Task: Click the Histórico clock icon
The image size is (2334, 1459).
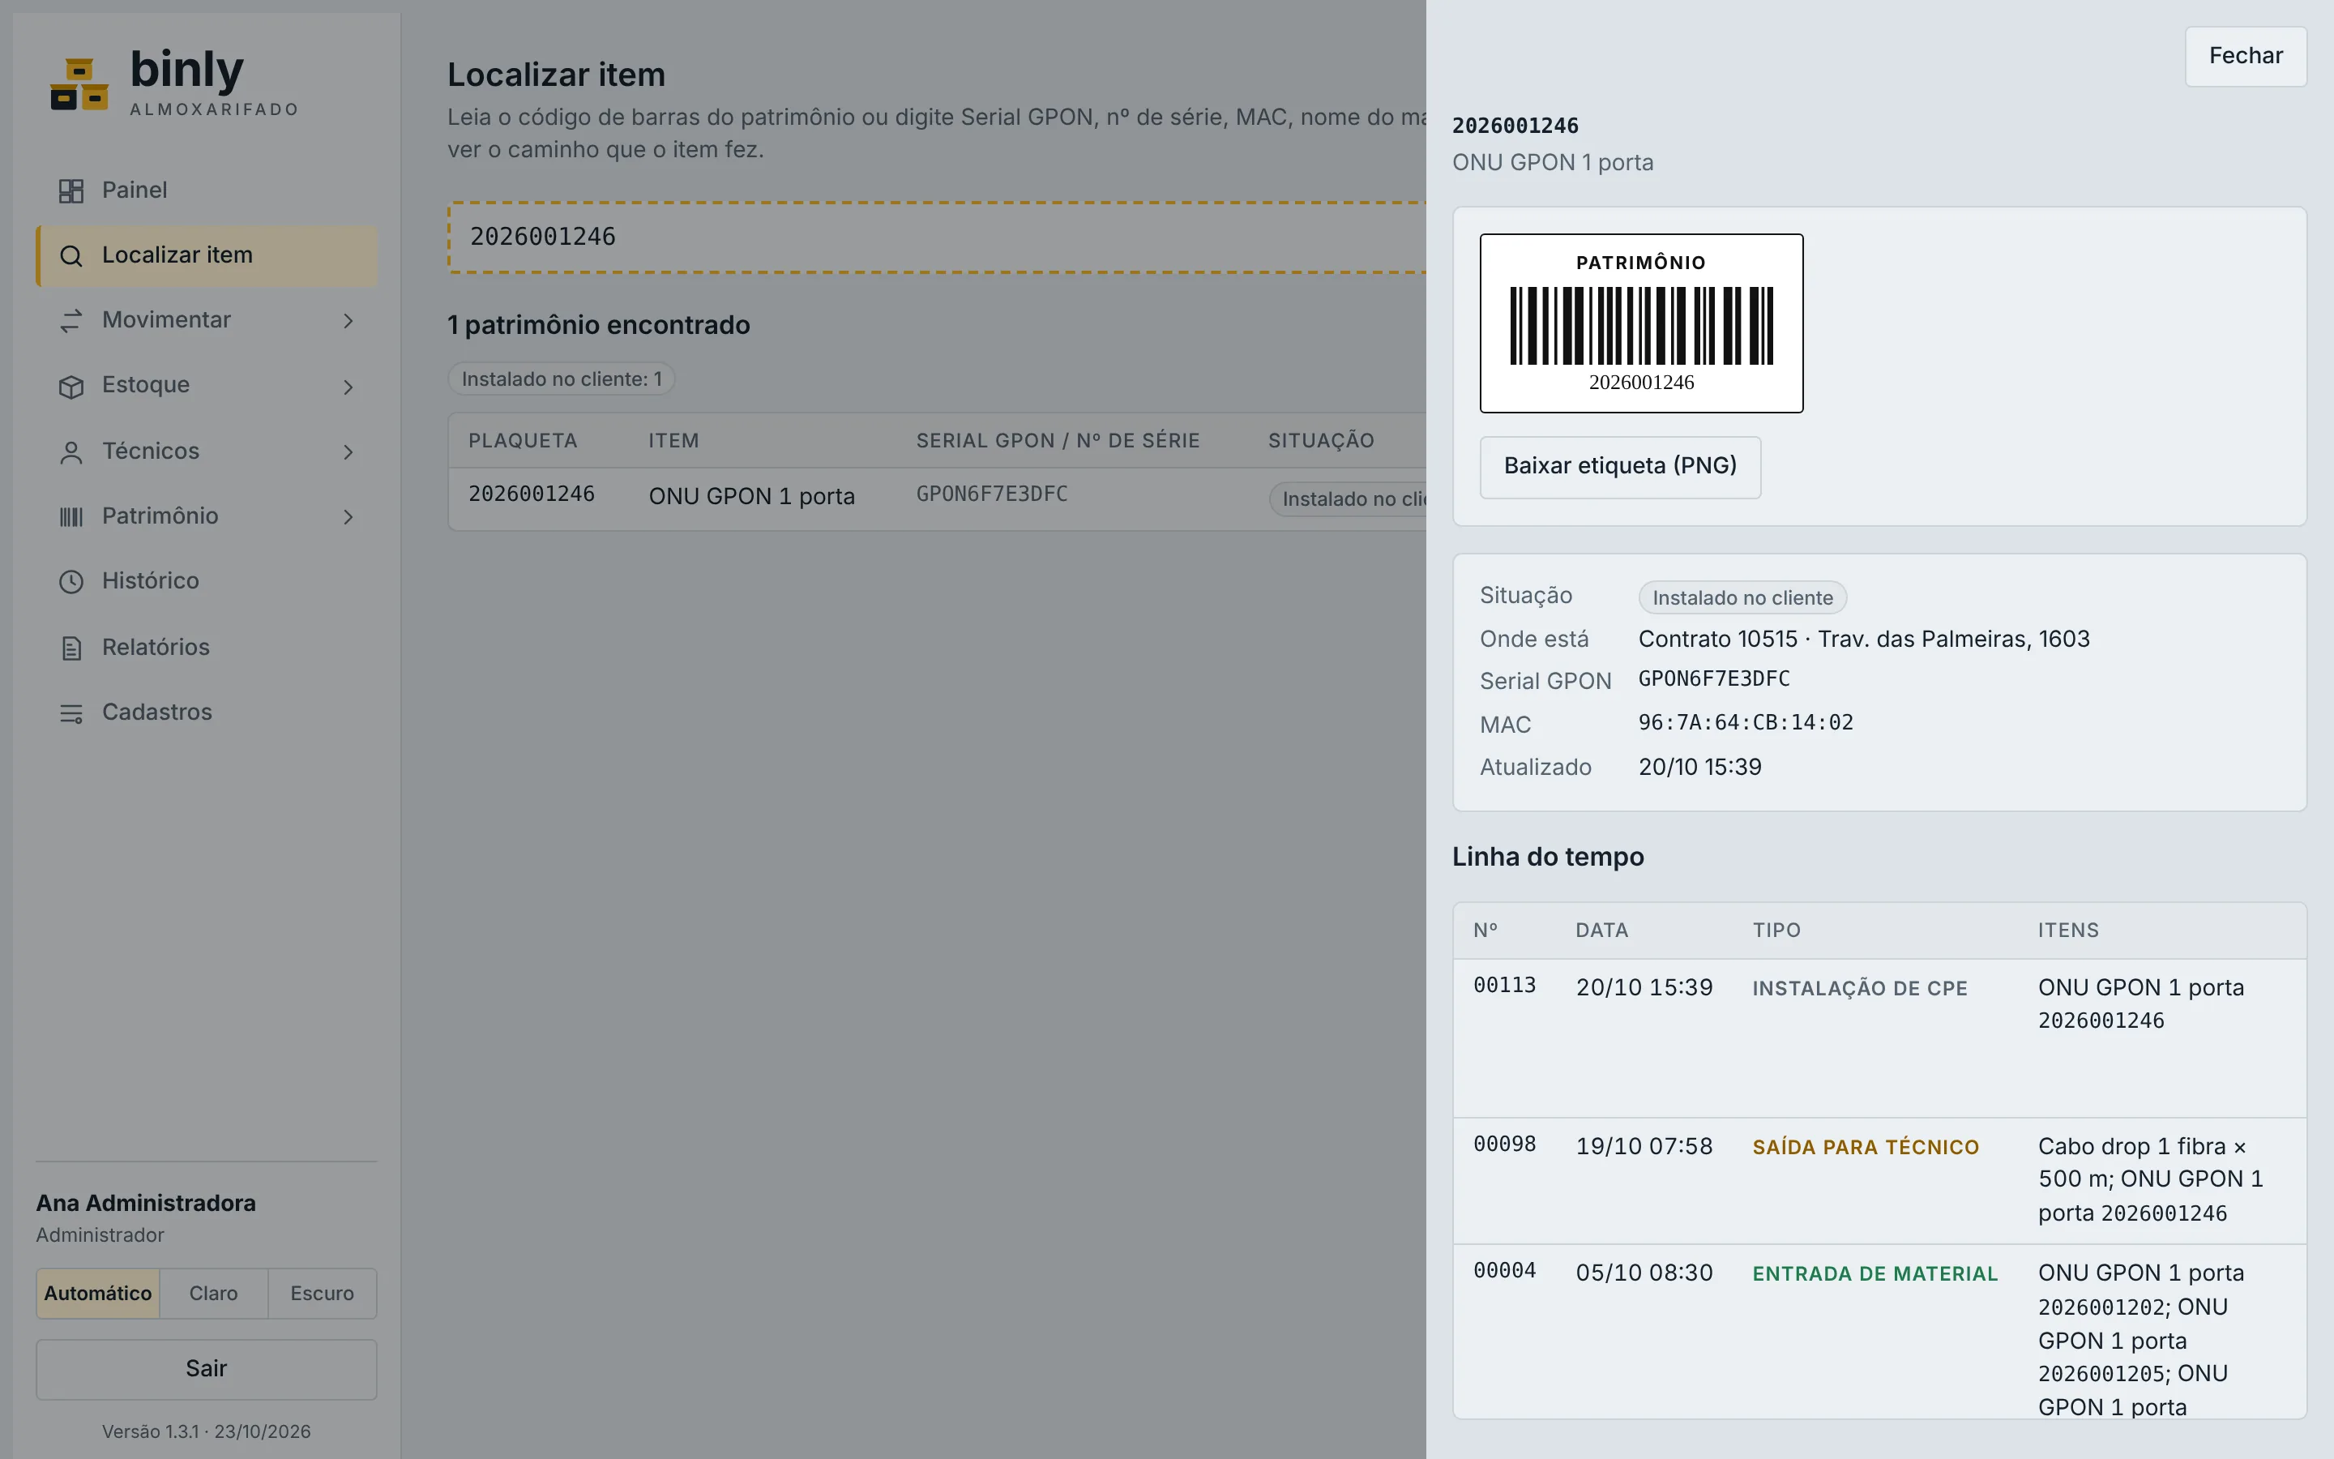Action: 71,581
